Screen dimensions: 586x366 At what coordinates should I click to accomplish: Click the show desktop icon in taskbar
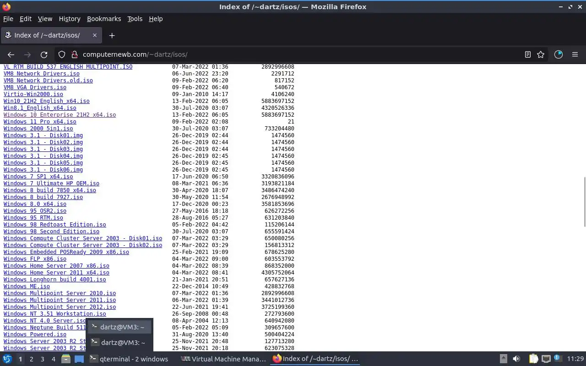79,359
